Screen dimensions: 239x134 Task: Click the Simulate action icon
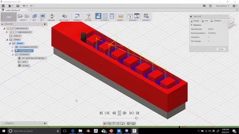coord(98,16)
